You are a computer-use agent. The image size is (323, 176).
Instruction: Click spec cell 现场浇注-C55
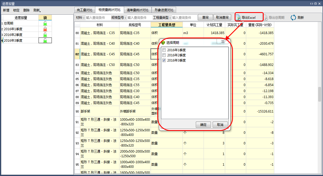135,85
